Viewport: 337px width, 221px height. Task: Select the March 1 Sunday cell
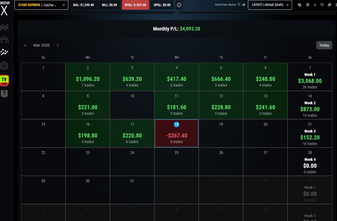(x=43, y=77)
